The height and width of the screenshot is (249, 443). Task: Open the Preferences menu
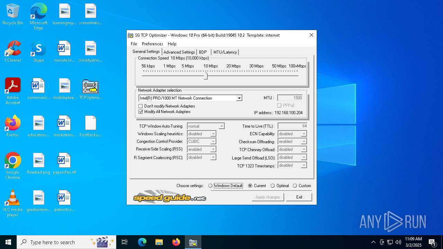(x=152, y=44)
